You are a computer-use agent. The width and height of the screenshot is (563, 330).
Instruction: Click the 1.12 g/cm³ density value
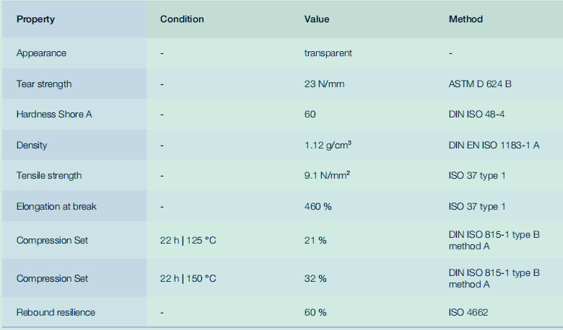click(x=328, y=145)
